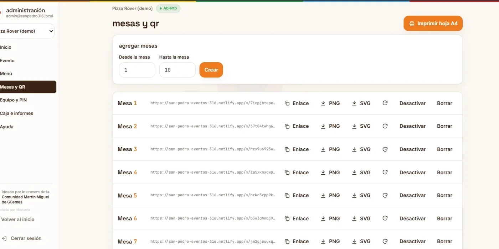Regenerate the link for Mesa 7
The image size is (499, 249).
(385, 242)
